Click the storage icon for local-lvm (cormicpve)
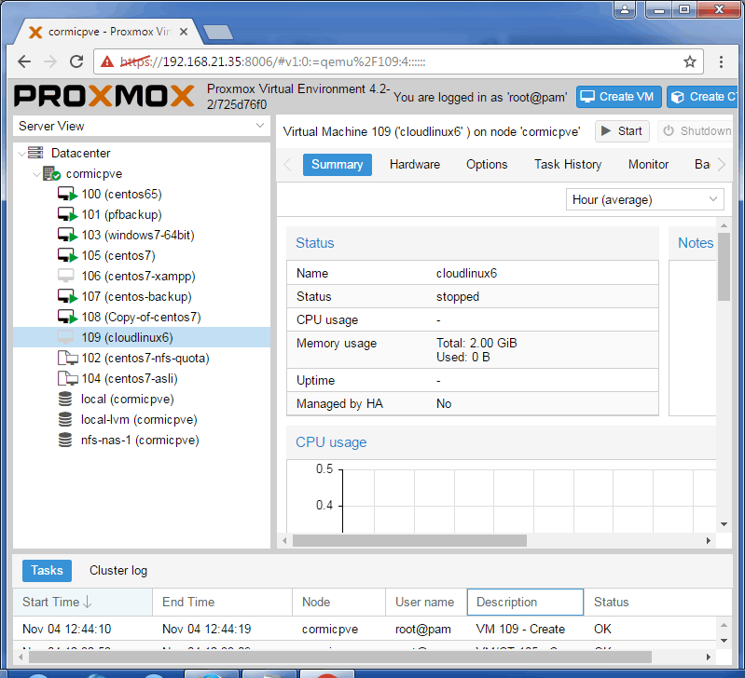This screenshot has width=745, height=678. click(65, 419)
